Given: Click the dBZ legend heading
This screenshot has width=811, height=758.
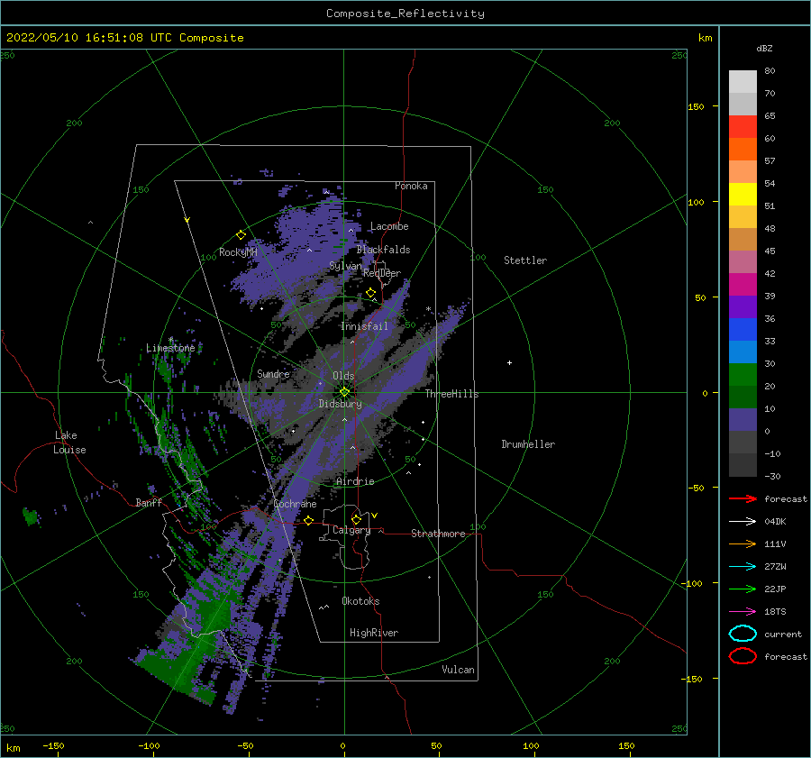Looking at the screenshot, I should (x=764, y=48).
